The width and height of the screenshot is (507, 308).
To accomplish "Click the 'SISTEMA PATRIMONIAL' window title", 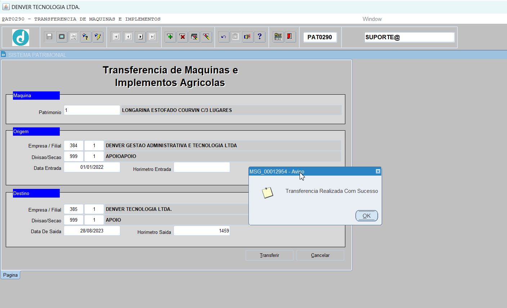I will click(37, 55).
